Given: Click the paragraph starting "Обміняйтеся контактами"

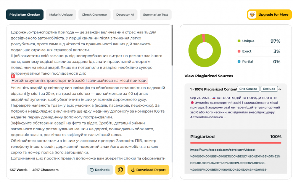Looking at the screenshot, I should 84,146.
